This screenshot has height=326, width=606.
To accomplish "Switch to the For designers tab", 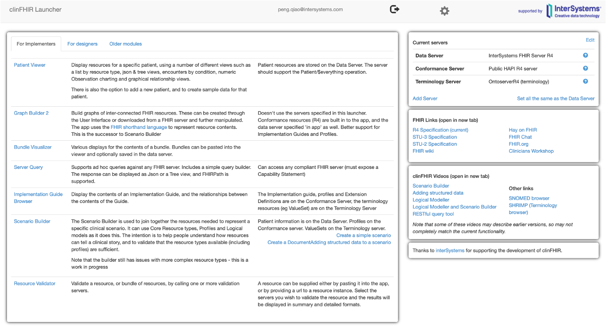I will click(83, 44).
